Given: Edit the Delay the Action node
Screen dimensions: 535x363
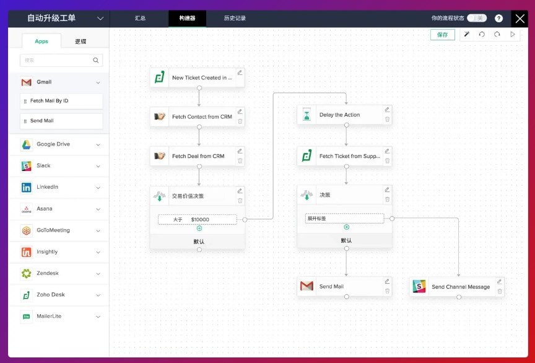Looking at the screenshot, I should [x=387, y=110].
